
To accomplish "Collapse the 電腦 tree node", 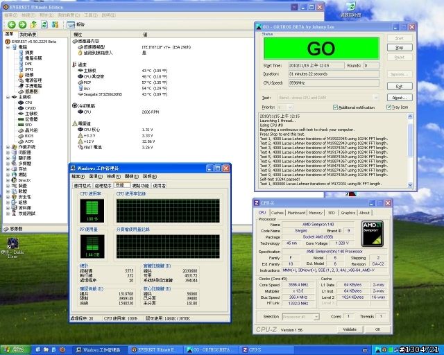I will 8,47.
